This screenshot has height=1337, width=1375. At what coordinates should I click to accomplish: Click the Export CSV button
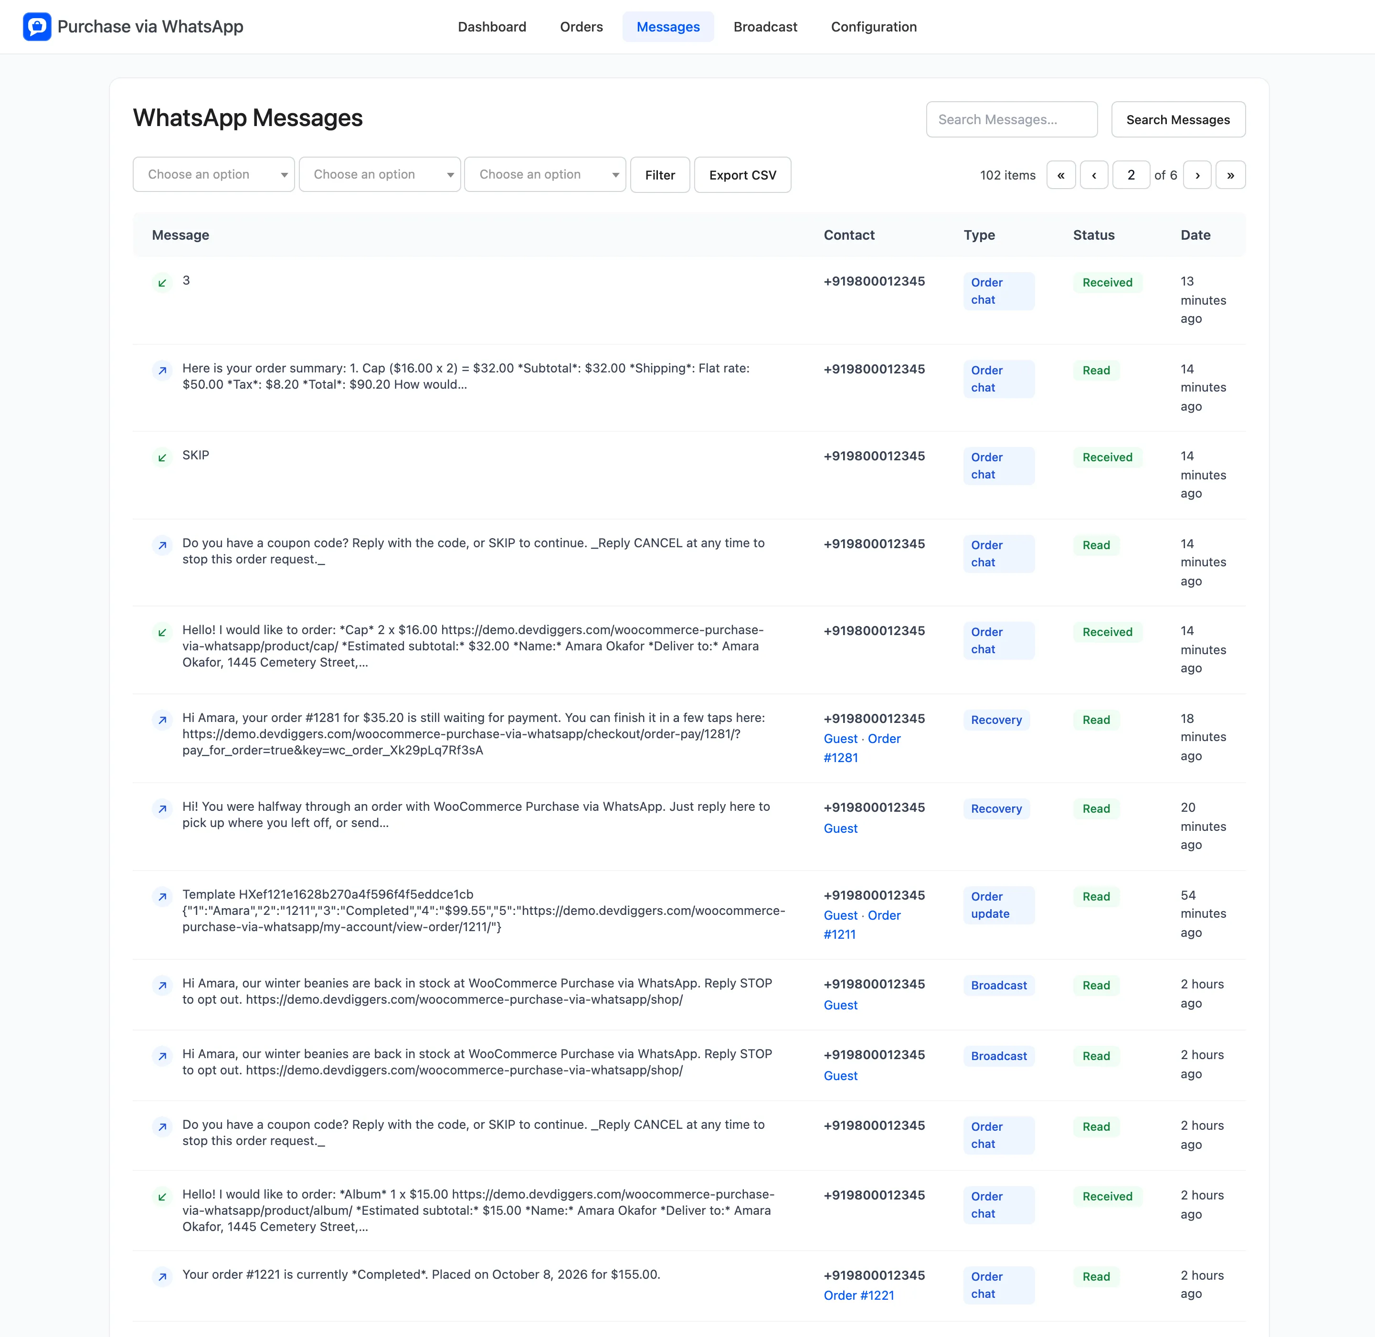[x=742, y=175]
